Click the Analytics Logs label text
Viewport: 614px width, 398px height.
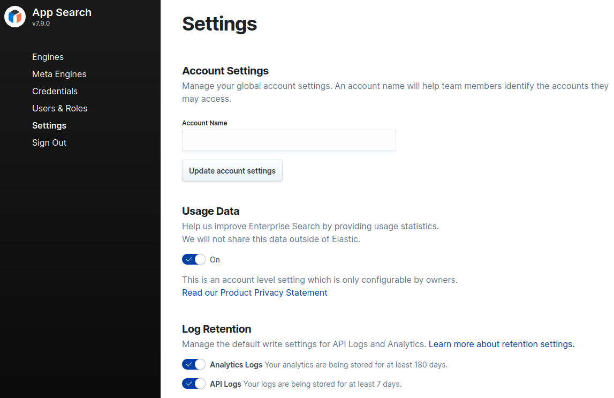236,364
